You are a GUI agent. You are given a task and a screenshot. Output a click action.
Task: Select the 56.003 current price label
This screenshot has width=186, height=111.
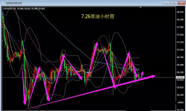tap(180, 77)
